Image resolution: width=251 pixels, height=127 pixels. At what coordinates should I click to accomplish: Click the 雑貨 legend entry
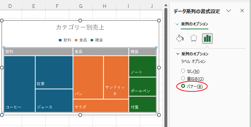pos(96,40)
